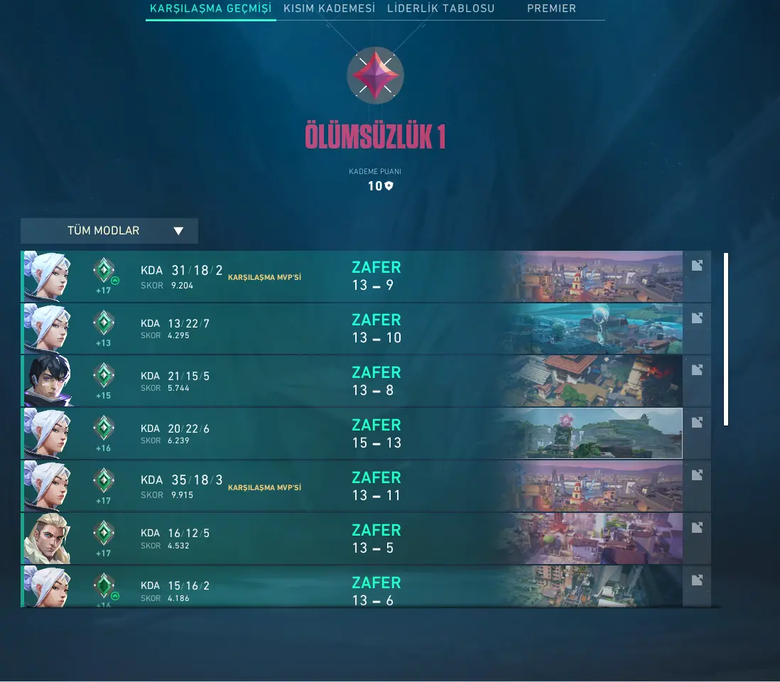Viewport: 780px width, 682px height.
Task: Select the KARŞILAŞMA GEÇMİŞİ tab
Action: (210, 9)
